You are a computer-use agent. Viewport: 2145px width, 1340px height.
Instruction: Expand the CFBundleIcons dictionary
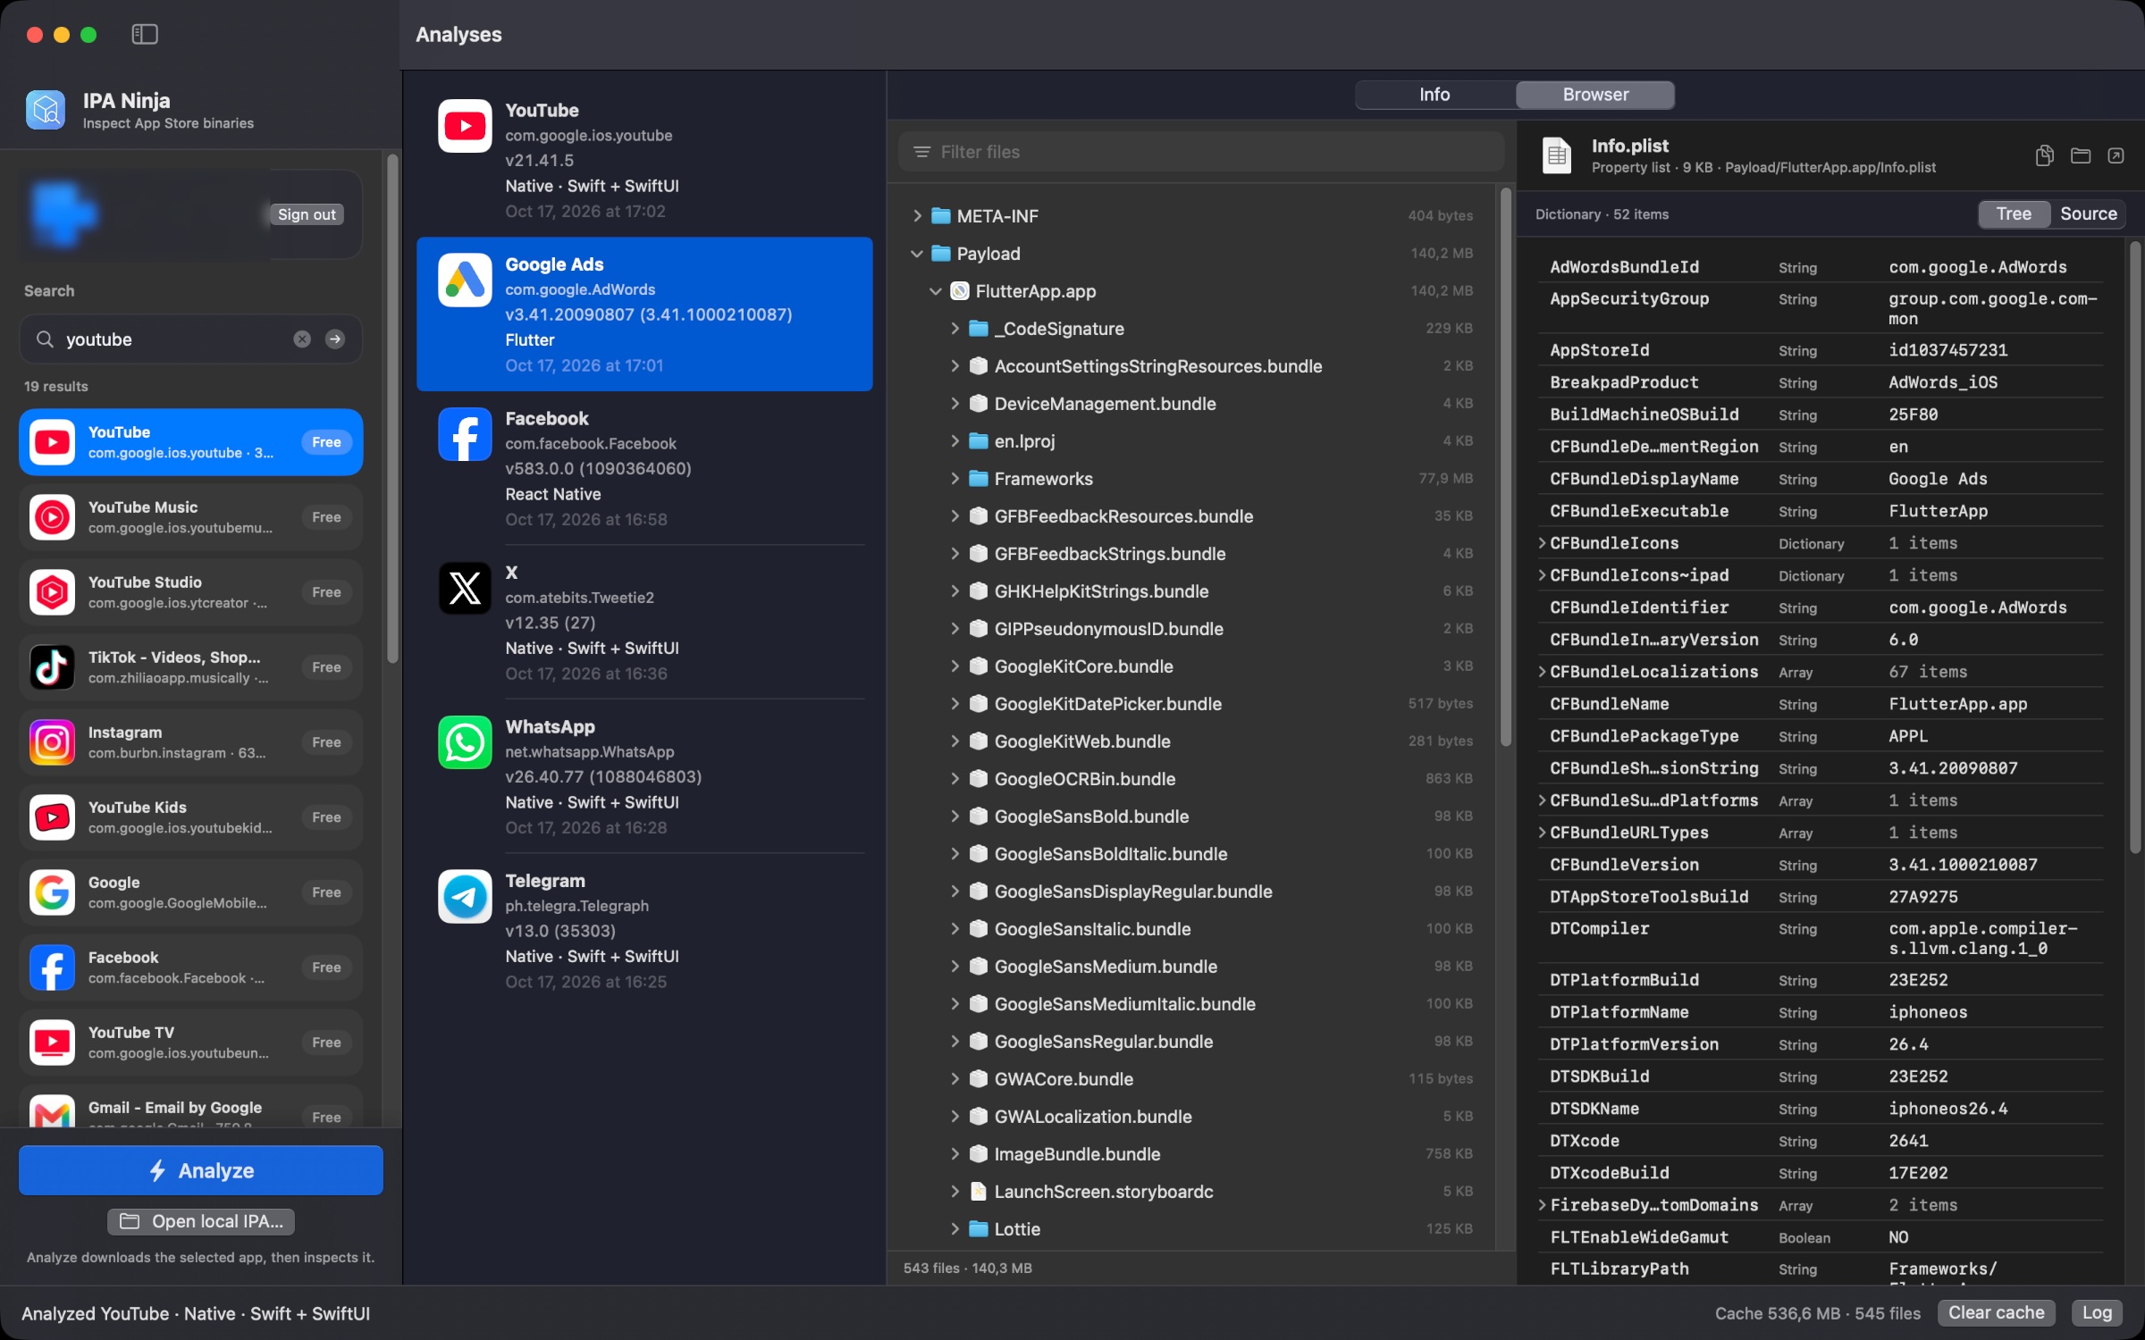[x=1542, y=543]
